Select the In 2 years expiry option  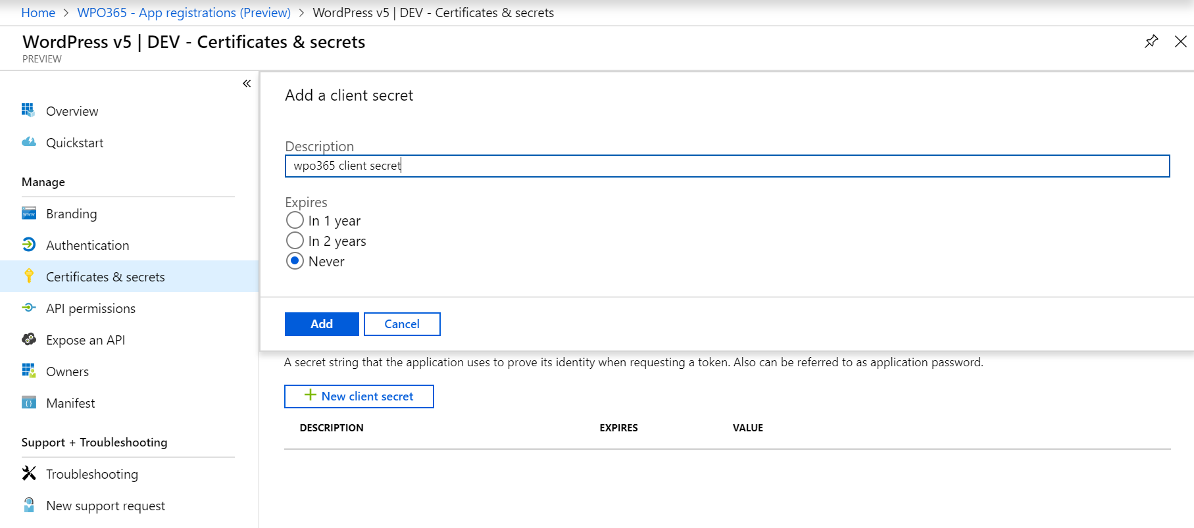pyautogui.click(x=295, y=240)
